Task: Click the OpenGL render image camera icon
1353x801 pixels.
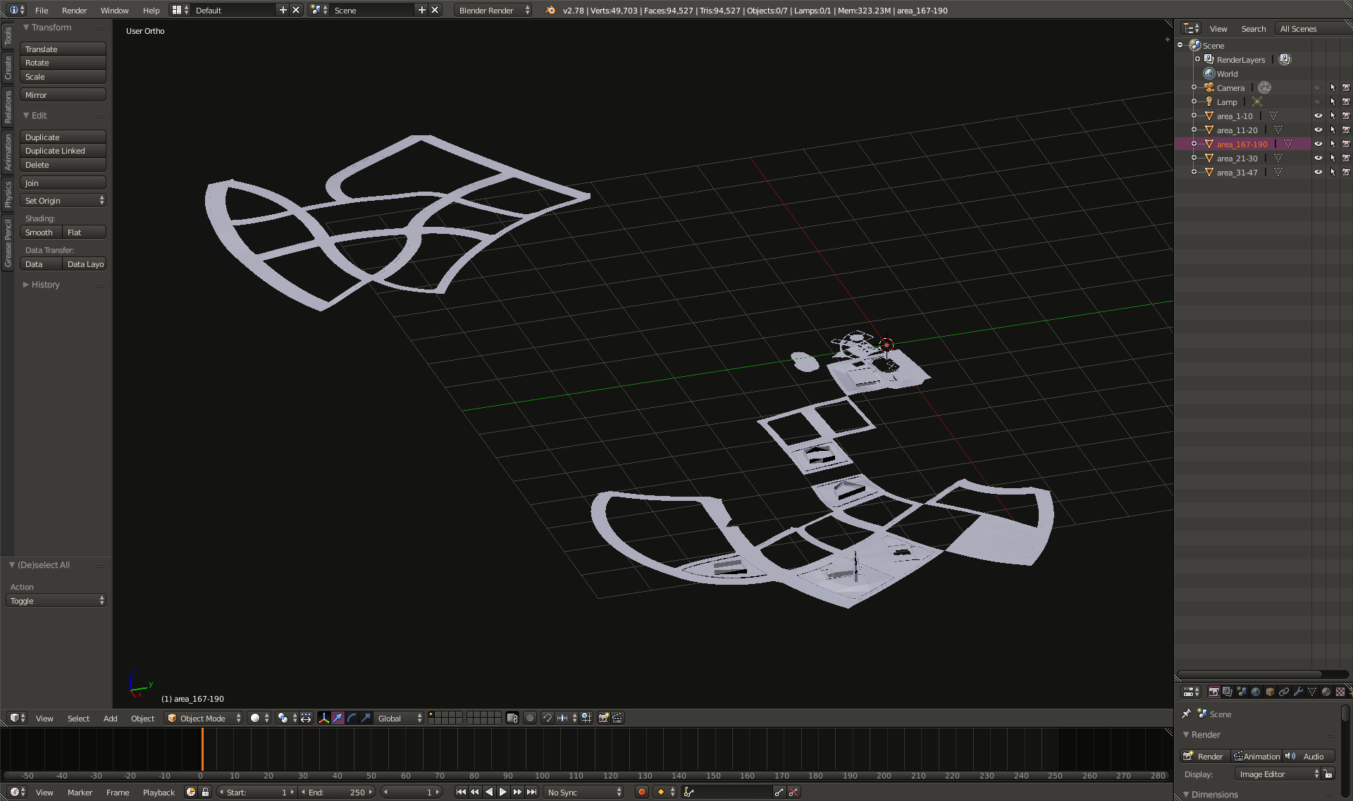Action: pos(603,718)
